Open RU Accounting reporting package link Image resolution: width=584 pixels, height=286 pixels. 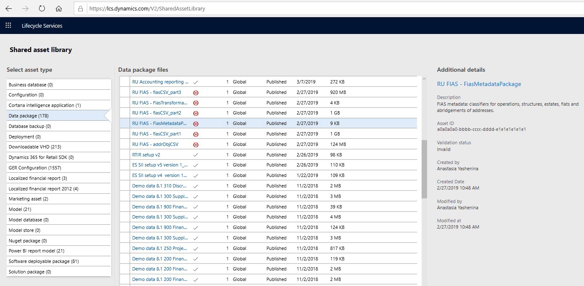pos(160,82)
